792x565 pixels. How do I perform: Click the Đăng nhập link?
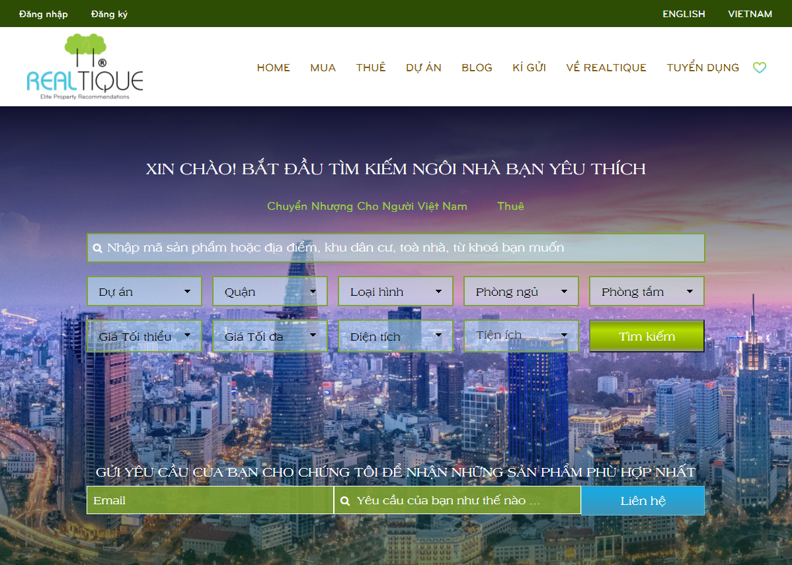44,14
